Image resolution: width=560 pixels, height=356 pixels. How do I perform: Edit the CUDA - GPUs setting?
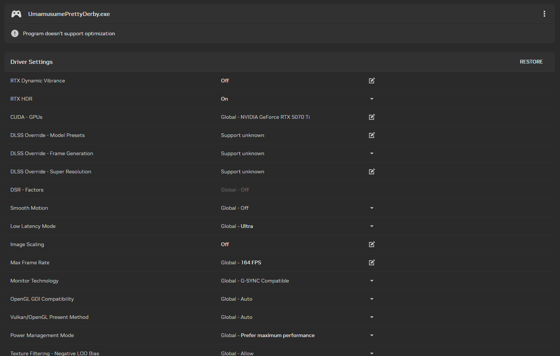[372, 117]
